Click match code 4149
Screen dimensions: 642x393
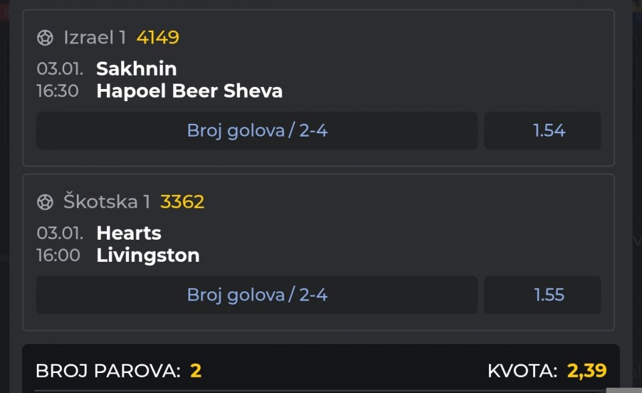coord(158,37)
